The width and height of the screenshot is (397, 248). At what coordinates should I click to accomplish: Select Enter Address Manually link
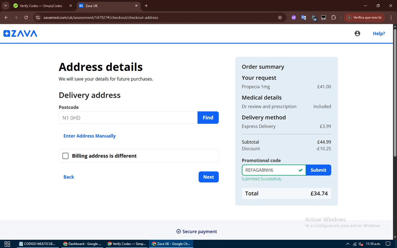tap(89, 136)
